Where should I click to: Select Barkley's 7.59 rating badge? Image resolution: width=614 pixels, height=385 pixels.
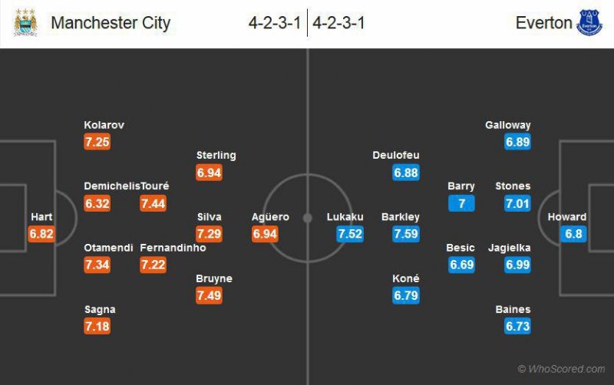406,234
